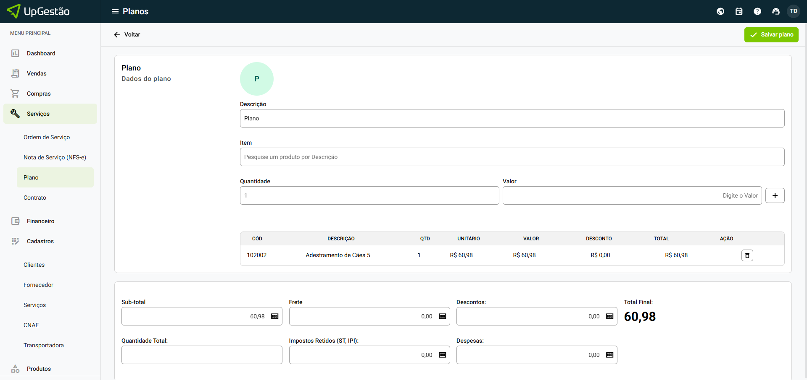Click the hamburger menu icon beside Planos
Viewport: 807px width, 380px height.
pyautogui.click(x=115, y=11)
